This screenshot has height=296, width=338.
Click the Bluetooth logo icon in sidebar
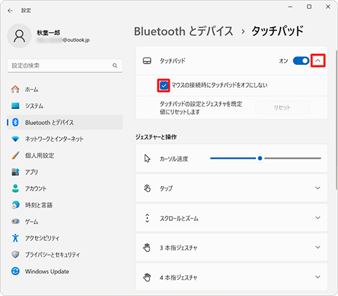click(16, 122)
